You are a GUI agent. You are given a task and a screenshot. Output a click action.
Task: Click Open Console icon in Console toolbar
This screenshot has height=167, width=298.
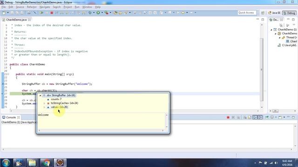pyautogui.click(x=280, y=117)
